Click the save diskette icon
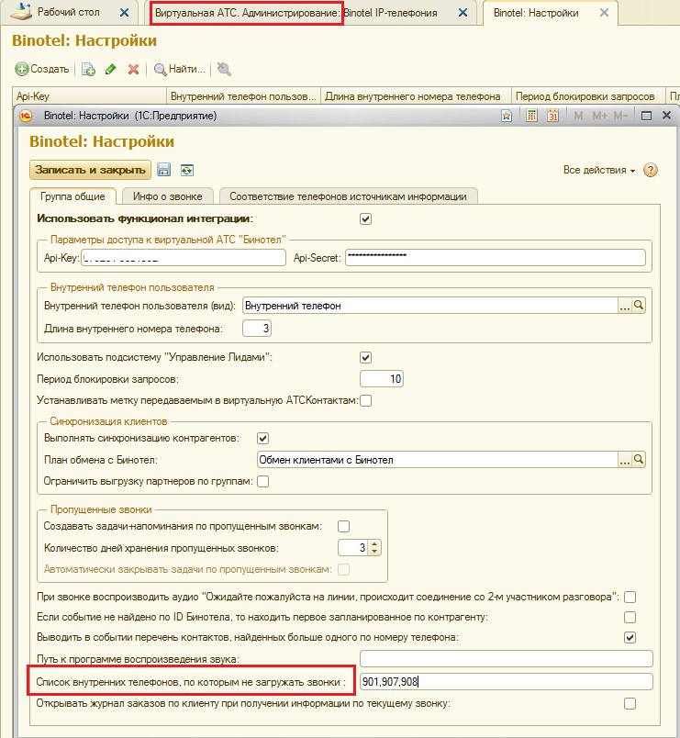Image resolution: width=680 pixels, height=738 pixels. coord(163,170)
